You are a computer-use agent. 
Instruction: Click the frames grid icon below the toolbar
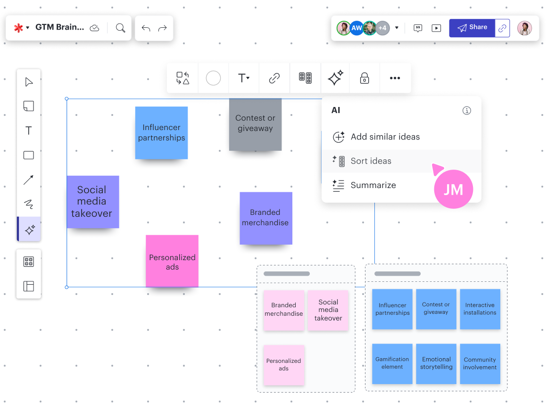click(x=29, y=261)
